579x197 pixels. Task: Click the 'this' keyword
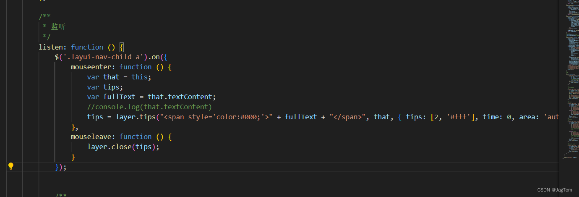click(x=139, y=77)
